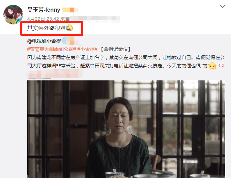Image resolution: width=231 pixels, height=178 pixels.
Task: Open the reposted video still thumbnail
Action: pyautogui.click(x=126, y=129)
